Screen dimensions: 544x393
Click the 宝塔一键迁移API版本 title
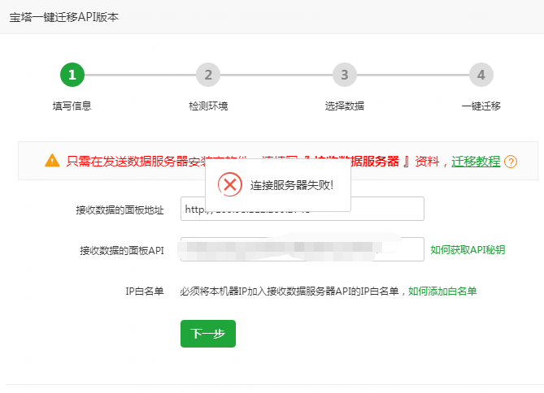coord(64,17)
